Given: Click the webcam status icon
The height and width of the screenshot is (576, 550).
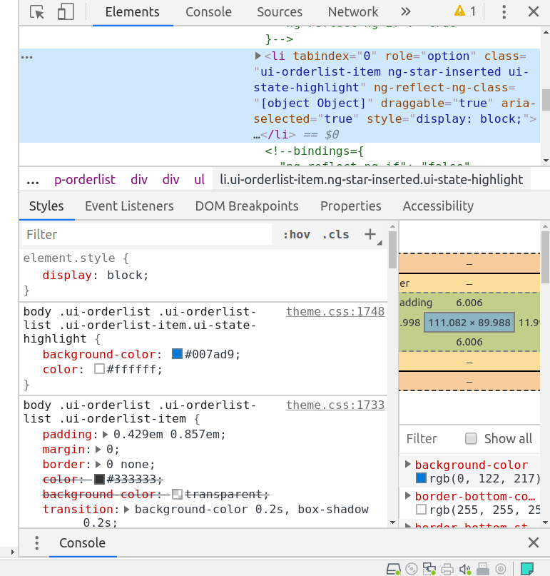Looking at the screenshot, I should tap(501, 569).
